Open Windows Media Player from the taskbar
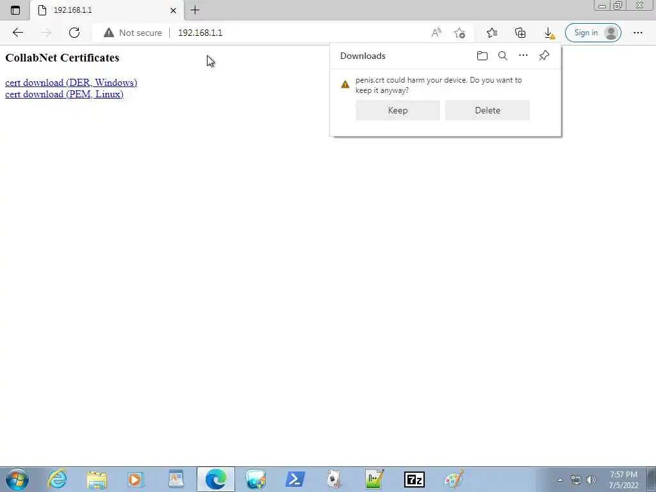 (135, 479)
